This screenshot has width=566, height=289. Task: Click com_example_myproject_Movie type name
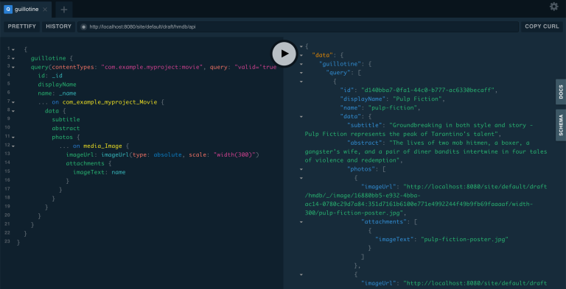(110, 102)
